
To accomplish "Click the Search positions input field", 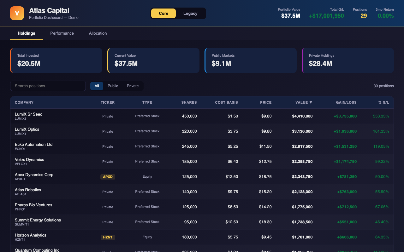I will (48, 86).
